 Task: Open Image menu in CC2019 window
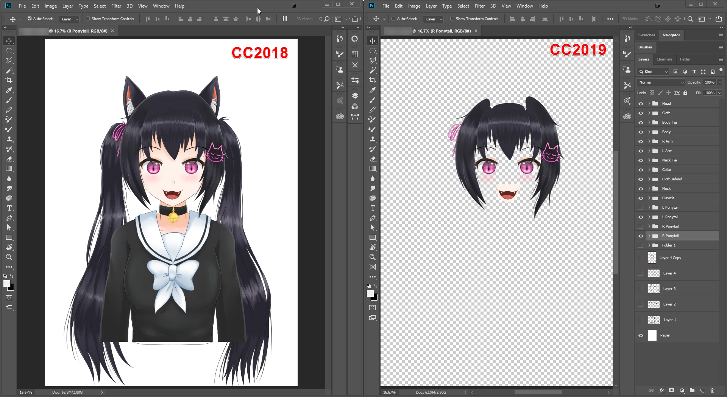tap(414, 6)
